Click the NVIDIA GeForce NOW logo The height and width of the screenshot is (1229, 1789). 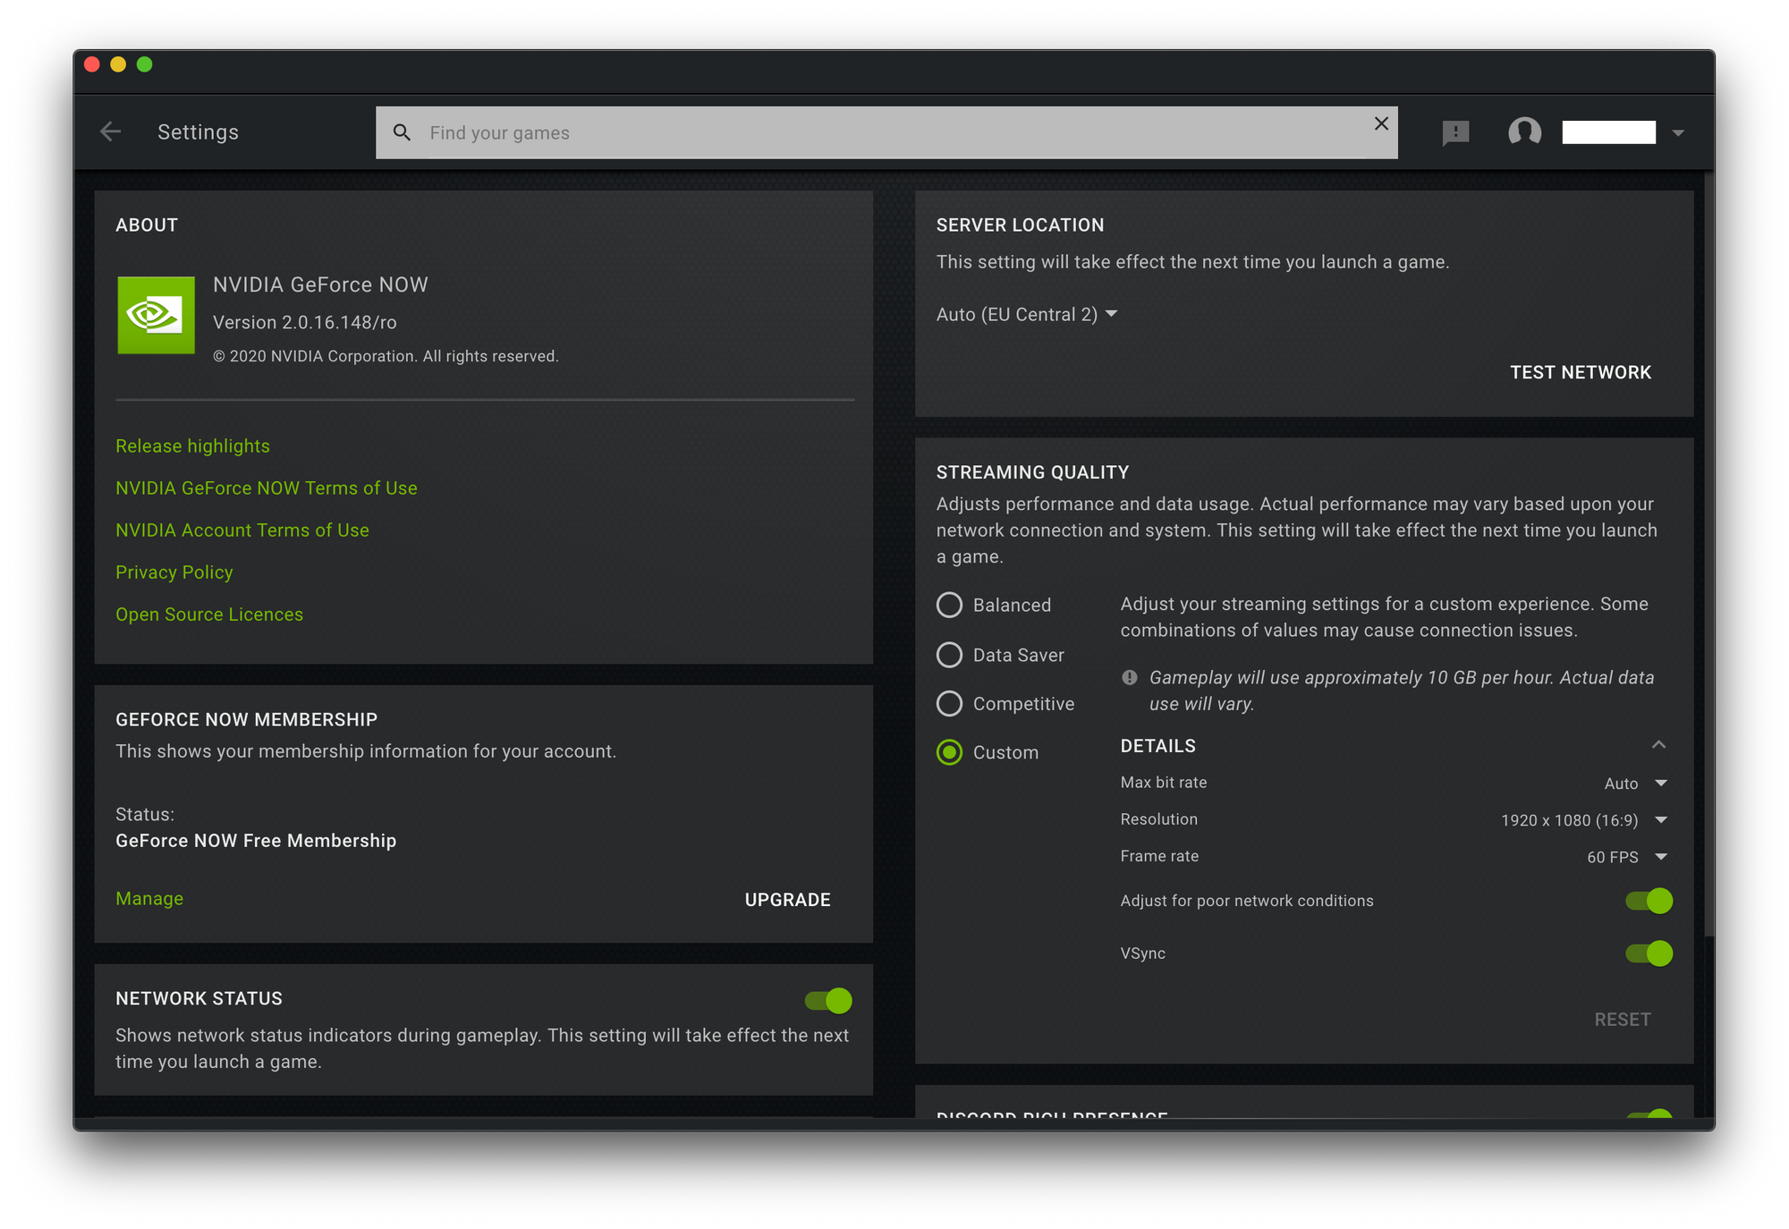(x=156, y=315)
